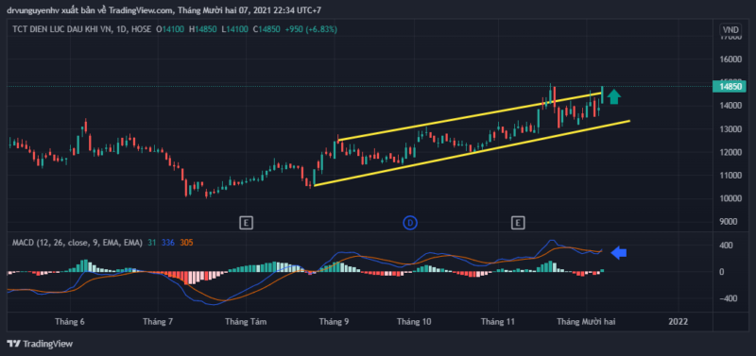Click the E earnings marker near Tháng Tám
Viewport: 756px width, 356px height.
246,223
